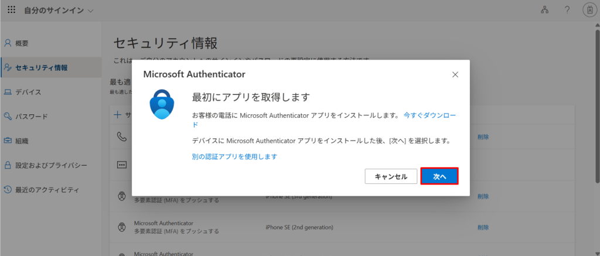Select 概要 in the sidebar

(22, 43)
